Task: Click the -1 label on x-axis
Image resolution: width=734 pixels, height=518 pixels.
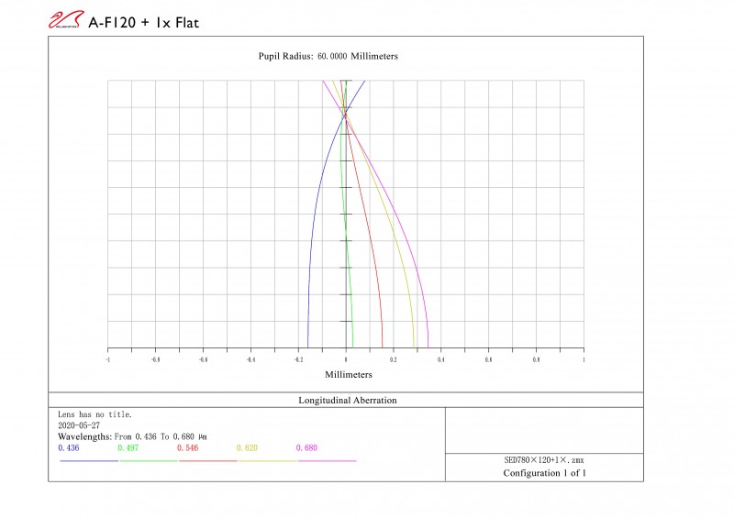Action: 107,360
